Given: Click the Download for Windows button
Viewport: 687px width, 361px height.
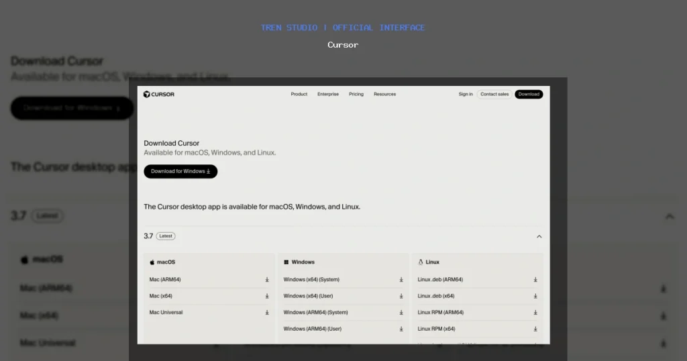Looking at the screenshot, I should (x=180, y=171).
